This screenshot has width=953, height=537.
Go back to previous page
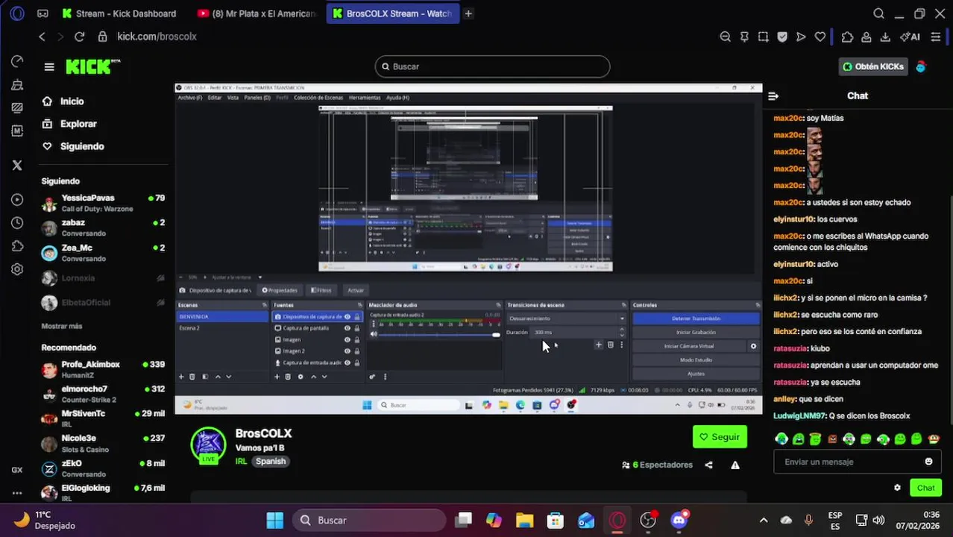(x=42, y=37)
